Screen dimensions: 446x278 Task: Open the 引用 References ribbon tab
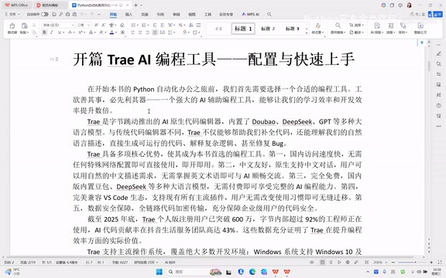point(160,14)
